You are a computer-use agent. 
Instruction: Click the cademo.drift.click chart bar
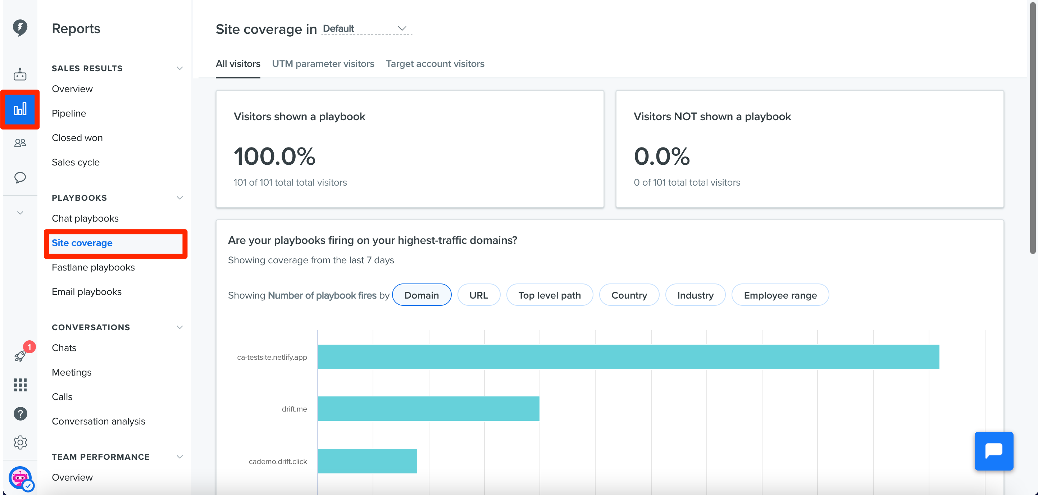point(367,461)
